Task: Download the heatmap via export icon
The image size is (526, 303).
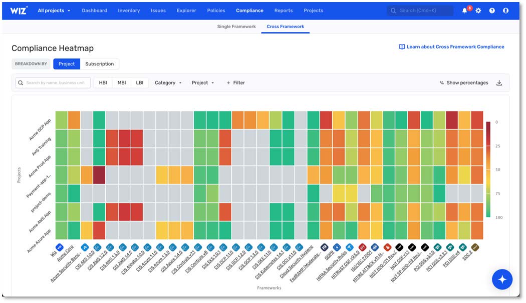Action: [499, 83]
